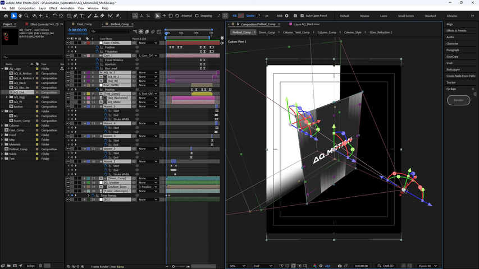Click the snapshot camera icon in viewer

[x=339, y=266]
